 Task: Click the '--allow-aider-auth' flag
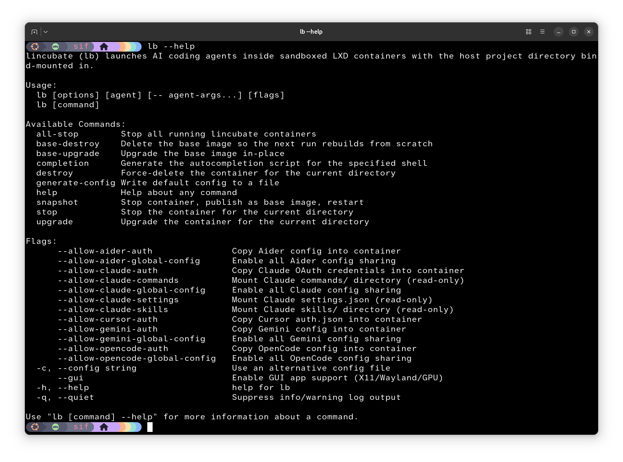(x=105, y=251)
